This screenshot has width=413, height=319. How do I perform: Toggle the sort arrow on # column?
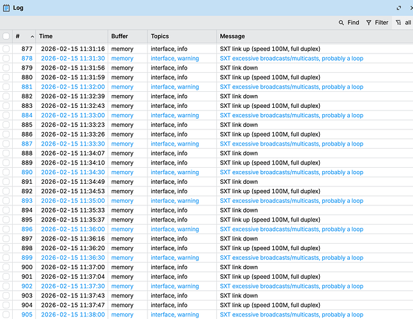click(x=32, y=36)
